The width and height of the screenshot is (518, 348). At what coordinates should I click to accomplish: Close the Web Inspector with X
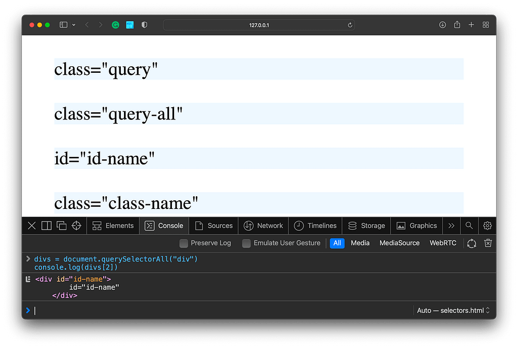tap(32, 226)
